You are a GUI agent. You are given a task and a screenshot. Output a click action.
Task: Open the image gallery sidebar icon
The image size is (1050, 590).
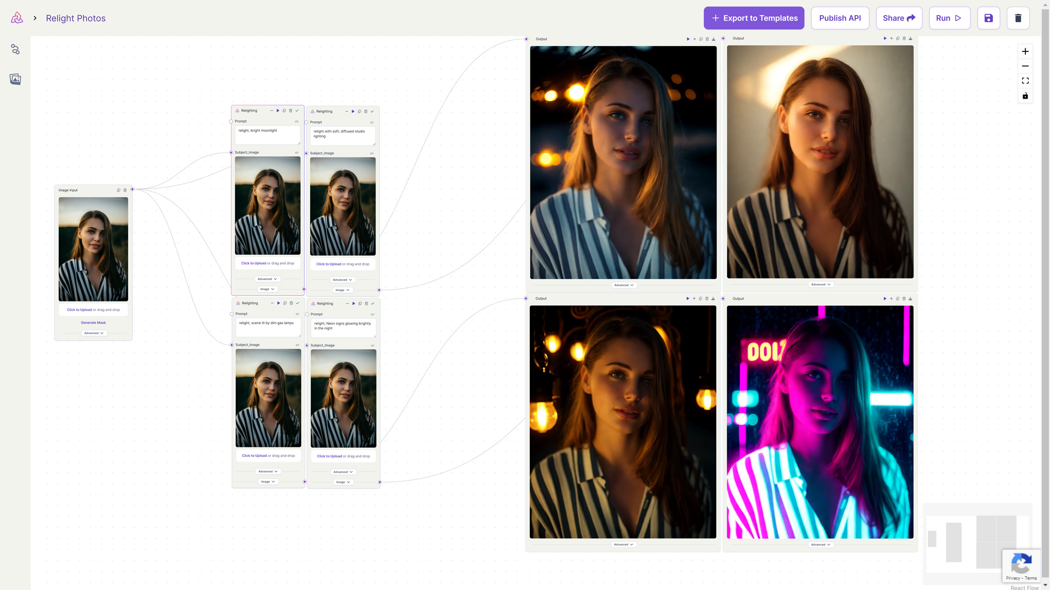[15, 79]
